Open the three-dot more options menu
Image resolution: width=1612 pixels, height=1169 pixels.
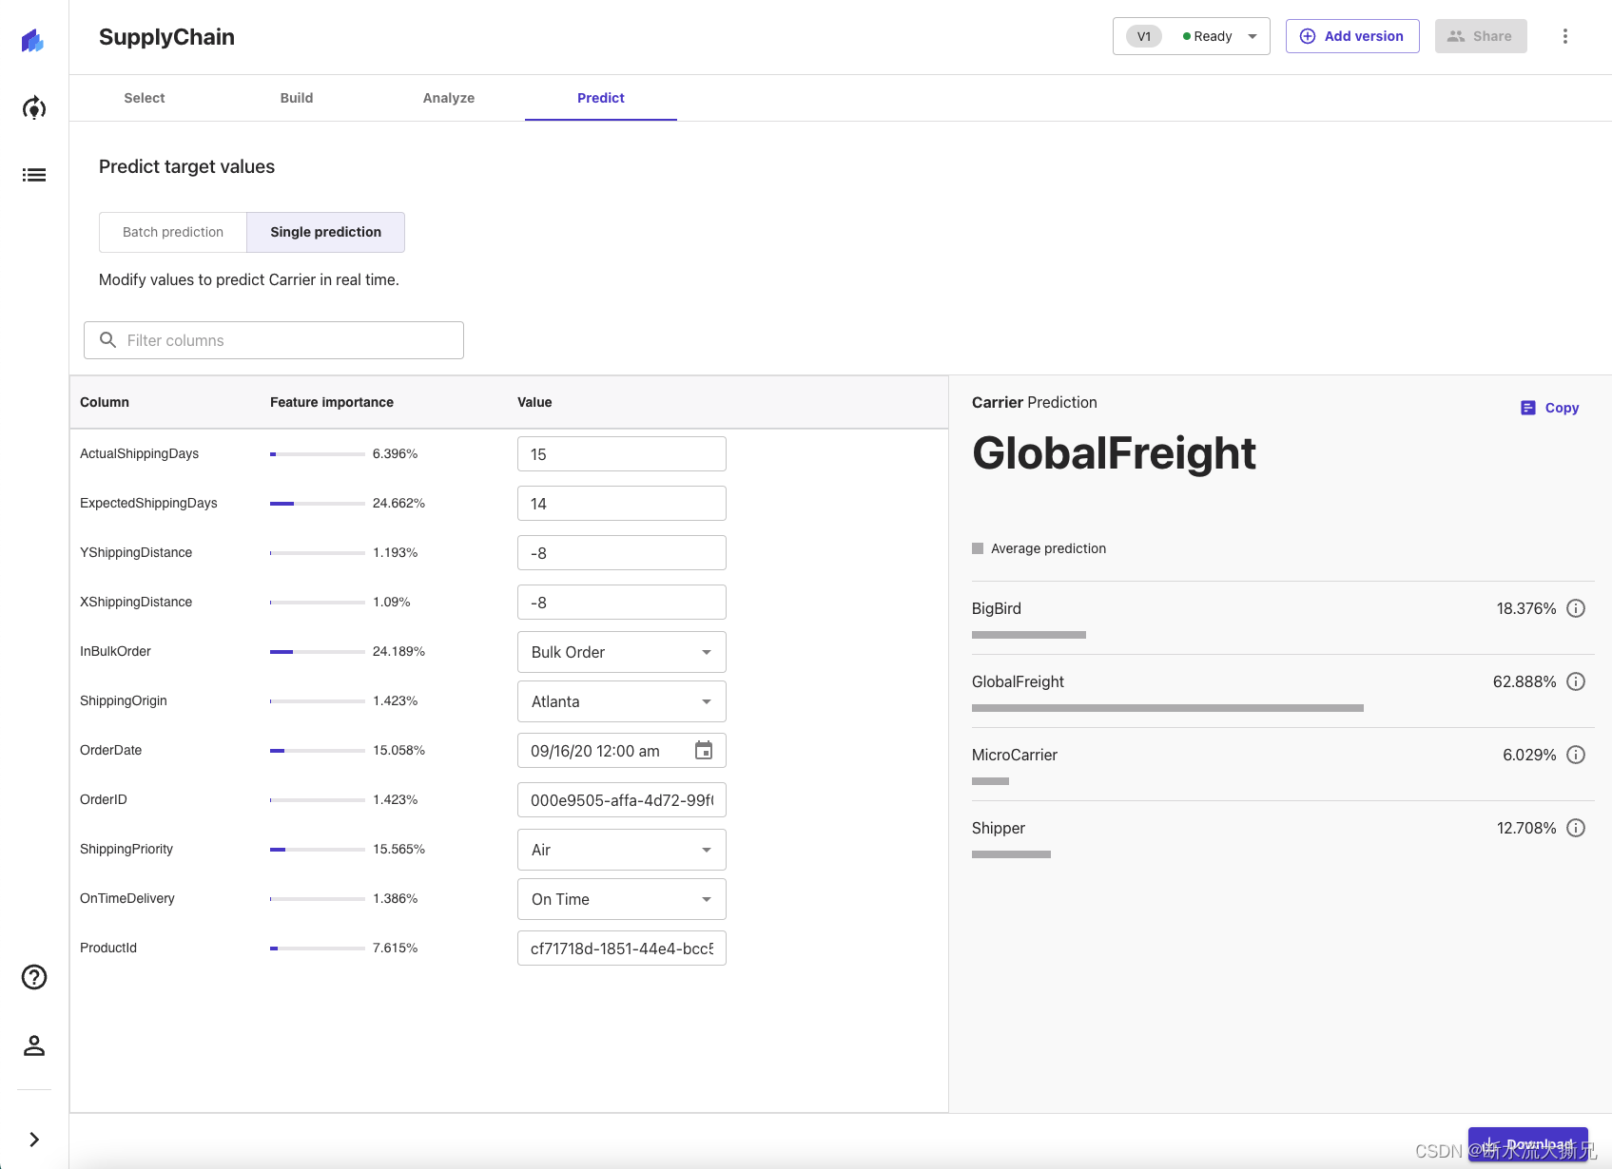coord(1565,36)
